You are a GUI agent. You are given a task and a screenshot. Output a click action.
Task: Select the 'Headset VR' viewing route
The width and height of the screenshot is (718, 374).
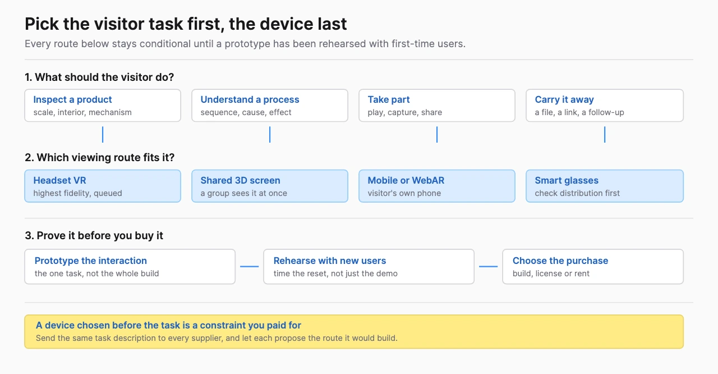[x=103, y=186]
